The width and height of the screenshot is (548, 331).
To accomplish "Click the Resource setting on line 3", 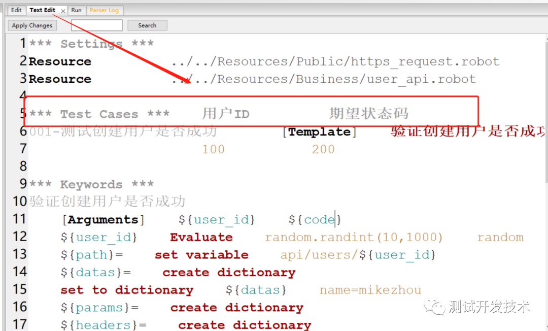I will pos(60,79).
